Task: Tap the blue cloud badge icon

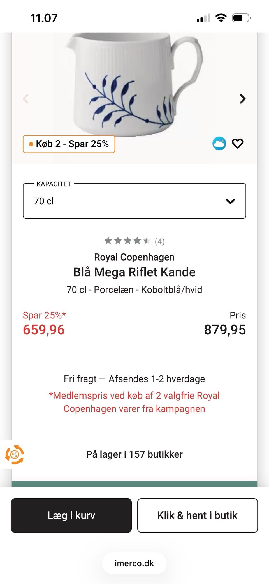Action: pos(219,144)
